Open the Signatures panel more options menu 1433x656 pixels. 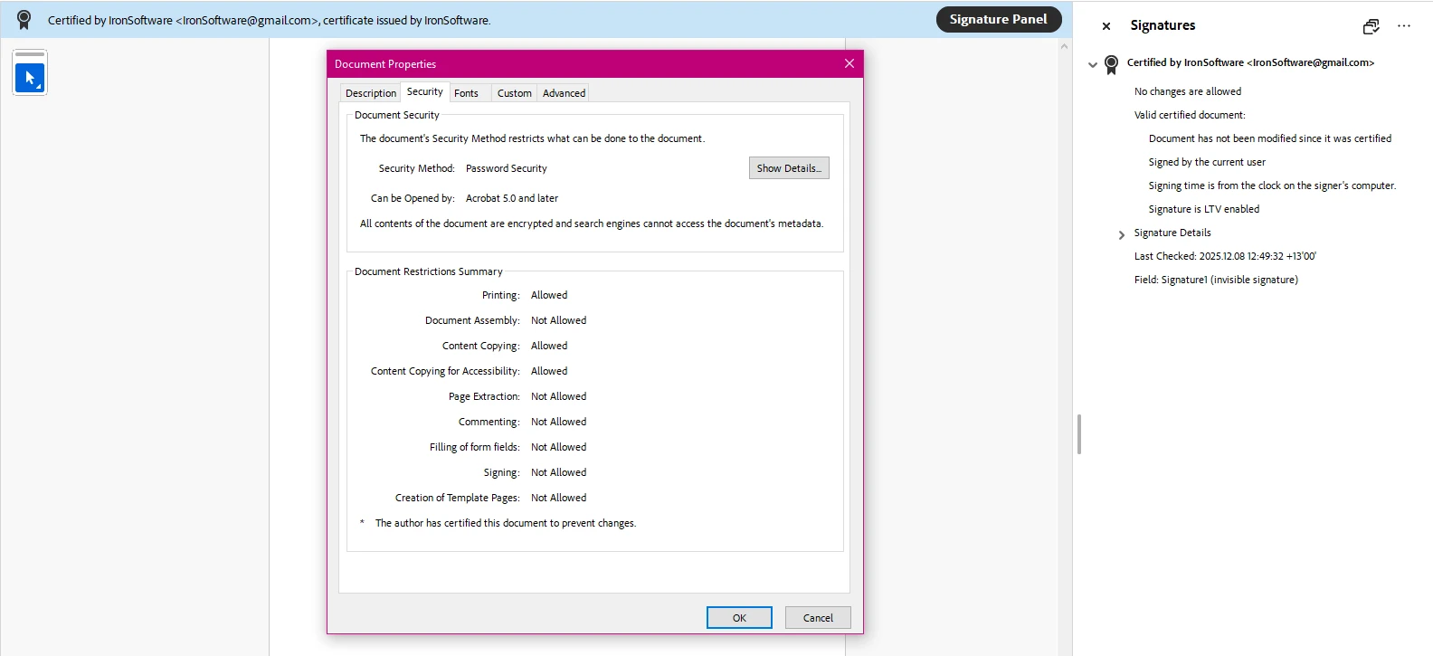[x=1403, y=26]
